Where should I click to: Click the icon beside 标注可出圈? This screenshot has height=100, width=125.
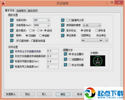tap(65, 65)
